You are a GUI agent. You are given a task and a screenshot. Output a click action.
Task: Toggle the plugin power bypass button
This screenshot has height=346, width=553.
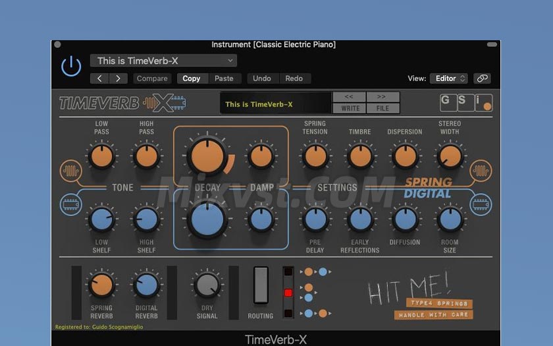tap(71, 67)
